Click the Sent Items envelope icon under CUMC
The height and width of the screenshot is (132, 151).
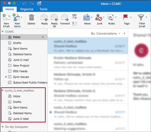pyautogui.click(x=10, y=48)
